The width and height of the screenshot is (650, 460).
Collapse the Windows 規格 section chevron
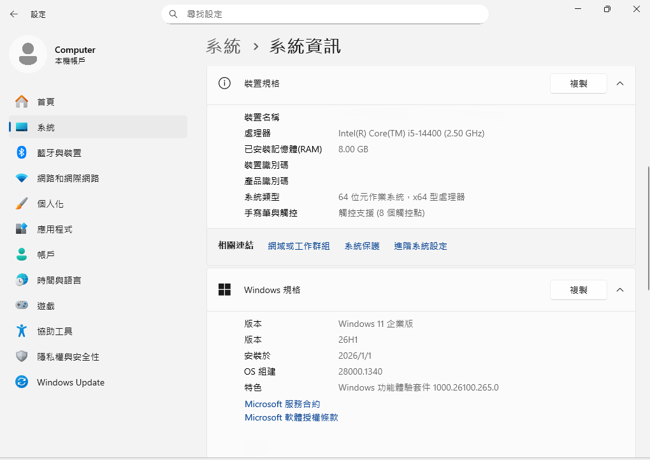(x=620, y=290)
